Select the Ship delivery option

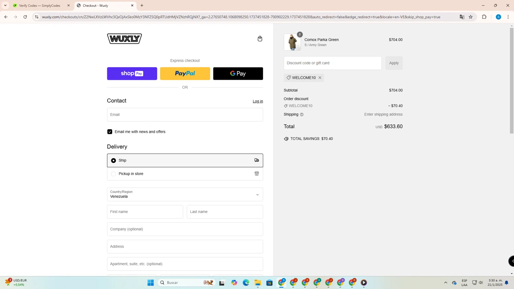[x=185, y=160]
